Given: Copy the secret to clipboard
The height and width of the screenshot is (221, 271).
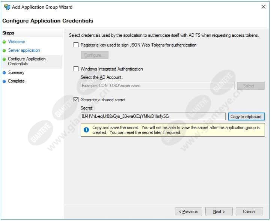Looking at the screenshot, I should [x=246, y=117].
